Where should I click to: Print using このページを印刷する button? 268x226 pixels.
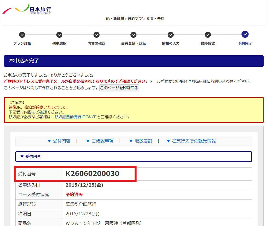(x=119, y=88)
